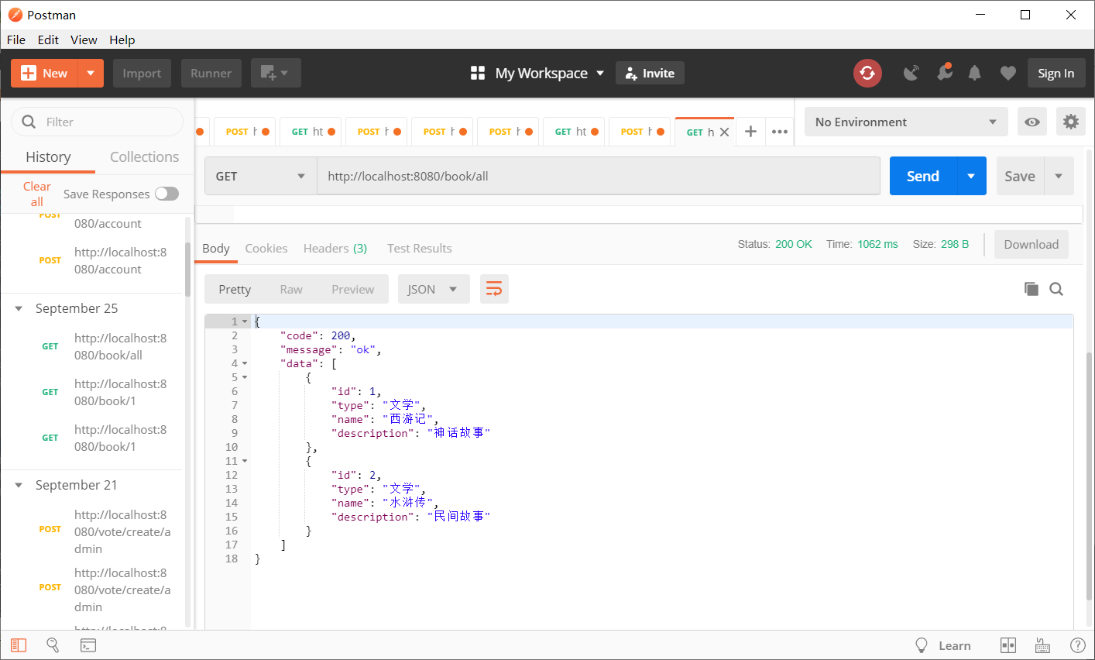Open the satellite capture requests icon
The height and width of the screenshot is (660, 1095).
pos(911,73)
